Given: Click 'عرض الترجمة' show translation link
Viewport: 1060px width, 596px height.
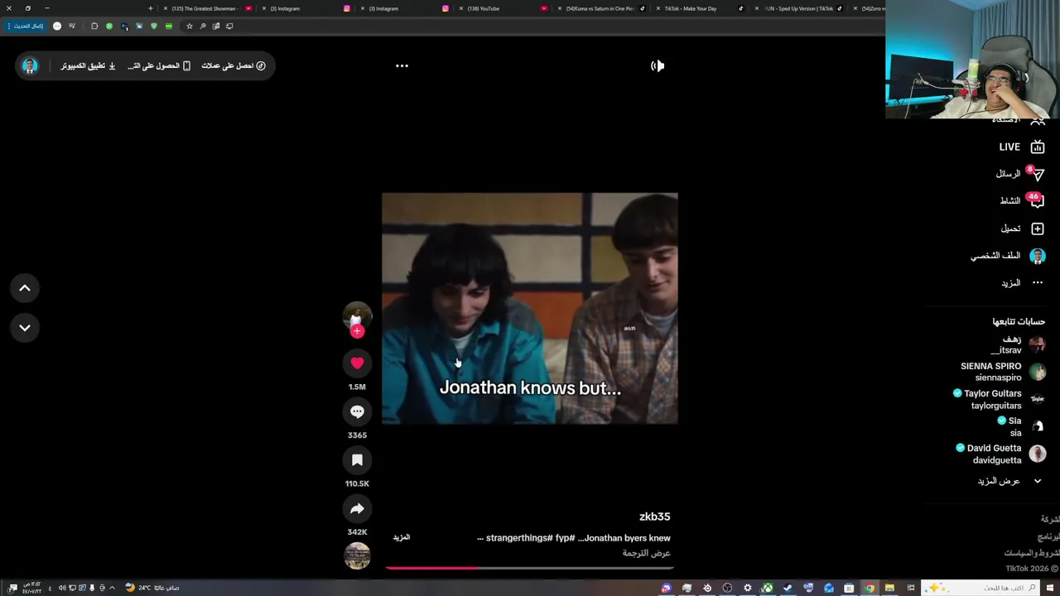Looking at the screenshot, I should point(647,553).
